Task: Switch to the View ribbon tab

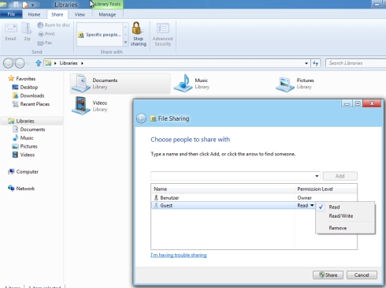Action: [80, 14]
